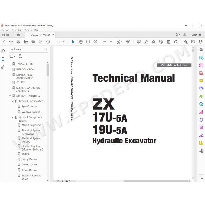Jump to the SAFETY bookmark
The width and height of the screenshot is (205, 205).
(20, 83)
